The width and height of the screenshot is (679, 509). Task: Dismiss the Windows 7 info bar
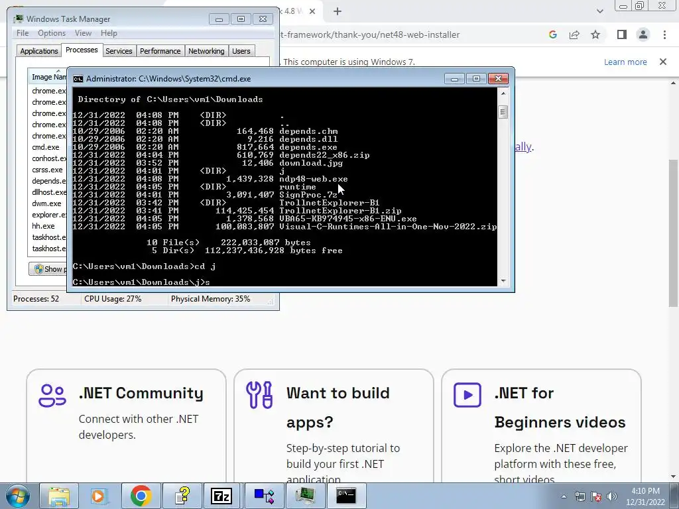pos(663,62)
